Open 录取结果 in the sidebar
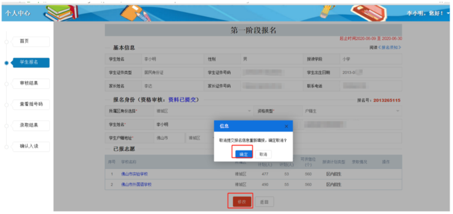The width and height of the screenshot is (453, 214). 31,125
